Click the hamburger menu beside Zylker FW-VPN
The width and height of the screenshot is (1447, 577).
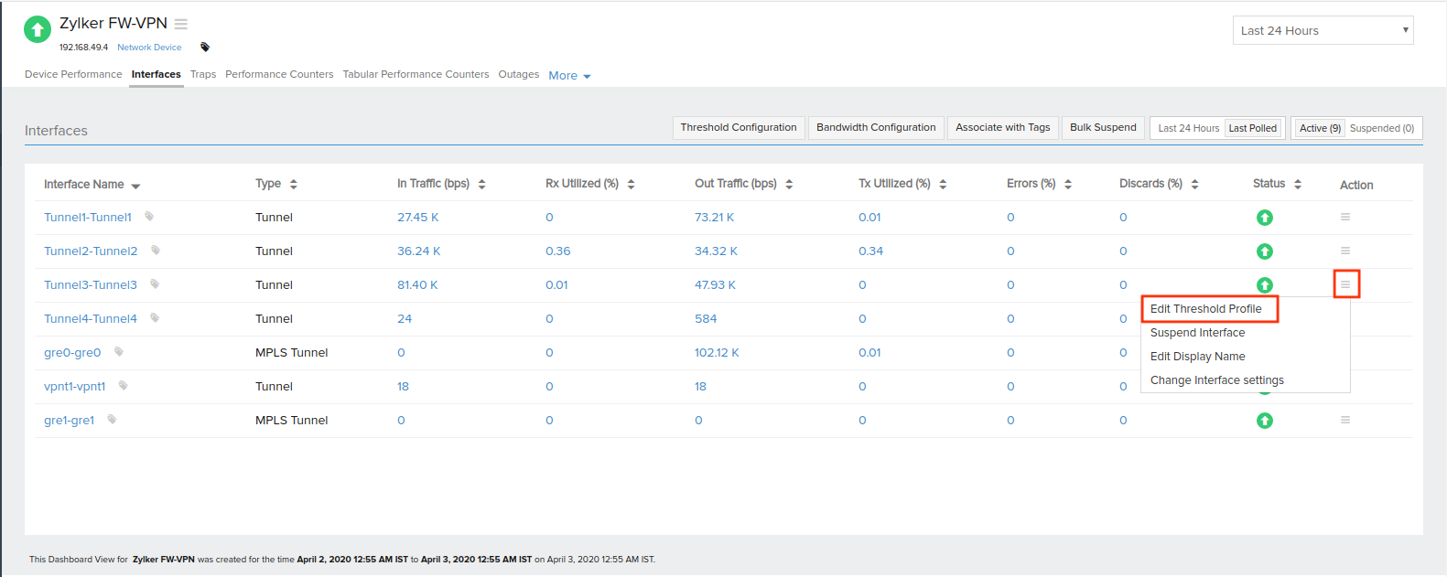point(181,24)
